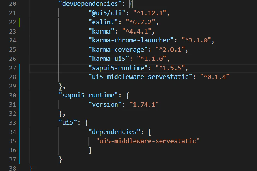Click line number 20 in the gutter

[13, 4]
